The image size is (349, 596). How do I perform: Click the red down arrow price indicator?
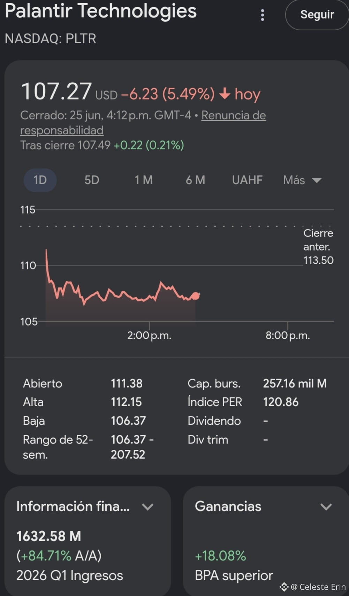click(x=225, y=94)
